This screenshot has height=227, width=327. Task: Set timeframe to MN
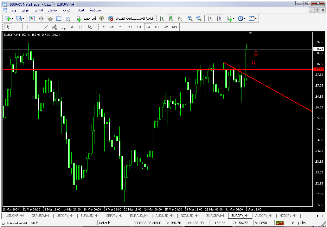point(175,27)
